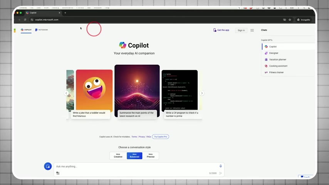
Task: Click the send arrow icon
Action: click(x=220, y=173)
